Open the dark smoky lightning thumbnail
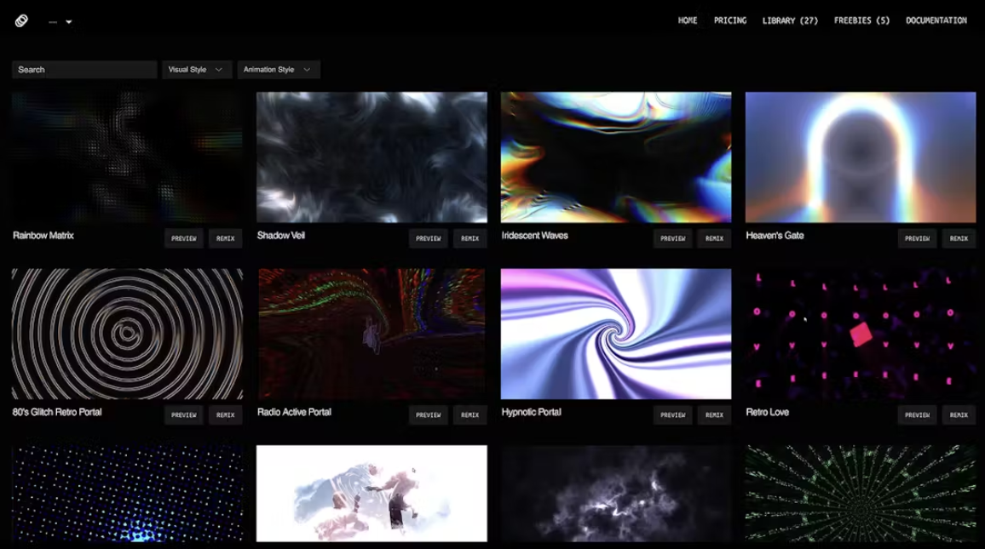 [x=615, y=494]
